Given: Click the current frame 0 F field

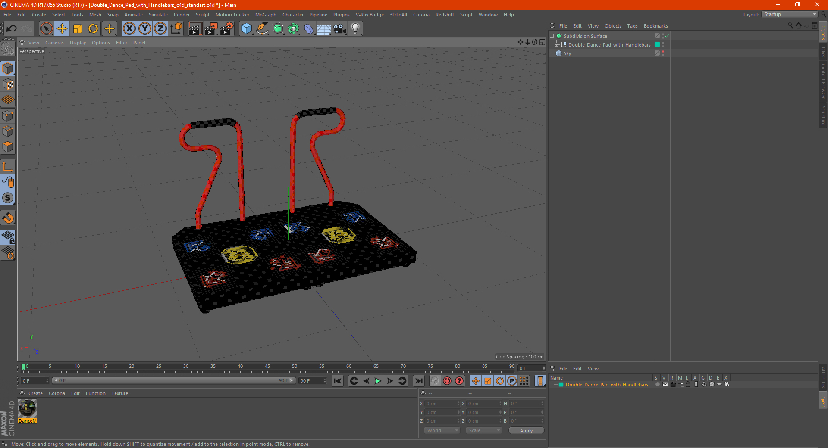Looking at the screenshot, I should pyautogui.click(x=35, y=381).
